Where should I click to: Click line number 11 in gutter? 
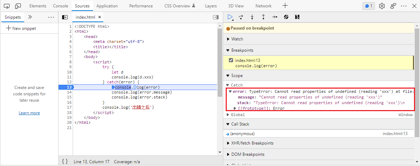pyautogui.click(x=69, y=77)
